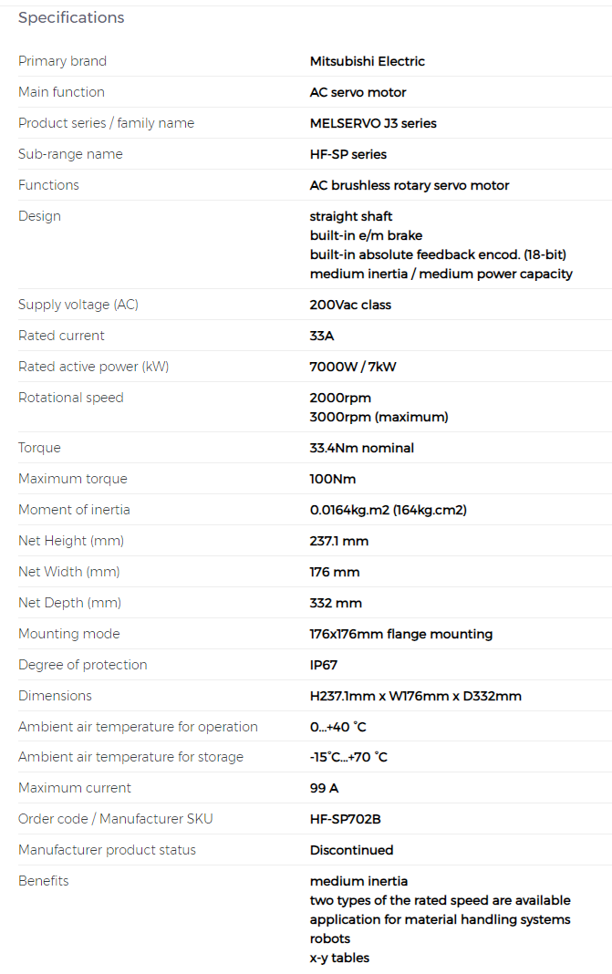Viewport: 612px width, 974px height.
Task: Select the Primary brand label
Action: 62,61
